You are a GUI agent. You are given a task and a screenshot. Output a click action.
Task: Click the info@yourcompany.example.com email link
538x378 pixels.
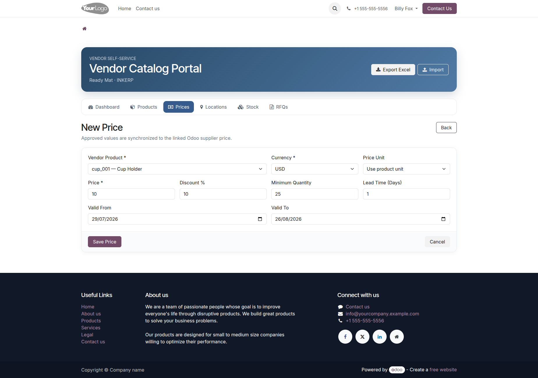coord(382,314)
